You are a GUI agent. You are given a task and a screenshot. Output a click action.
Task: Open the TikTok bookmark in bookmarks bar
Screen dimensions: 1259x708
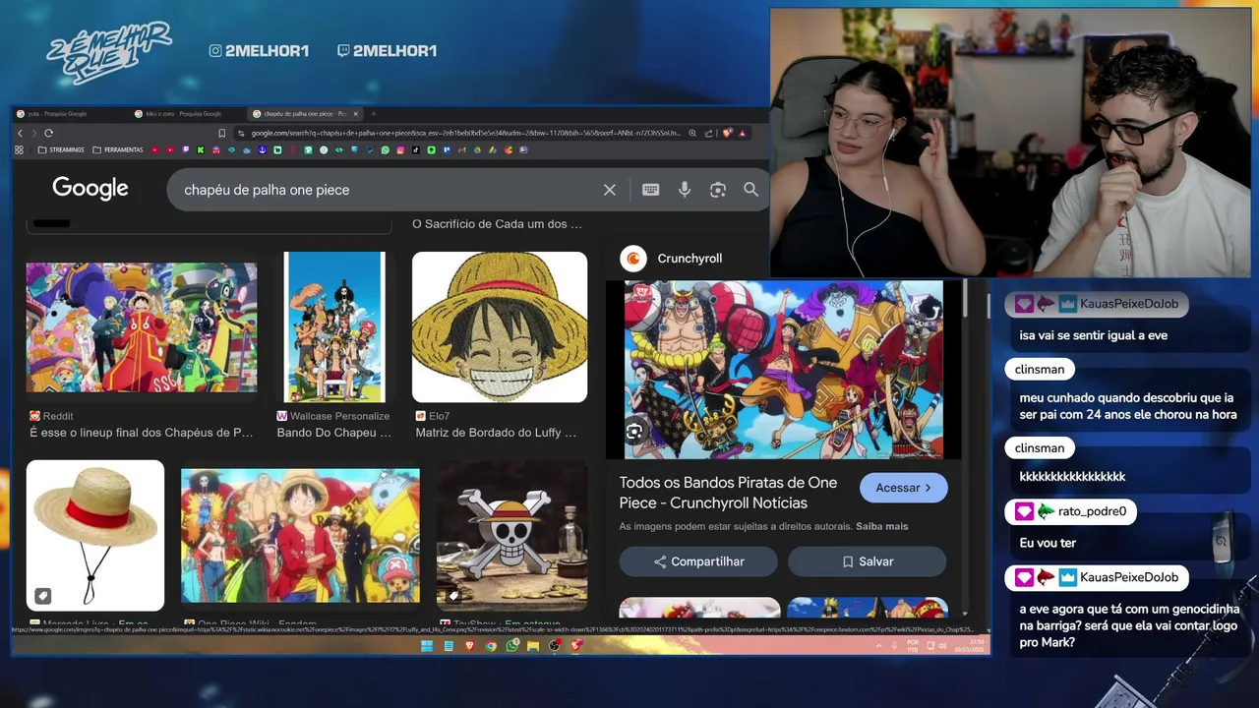point(415,149)
